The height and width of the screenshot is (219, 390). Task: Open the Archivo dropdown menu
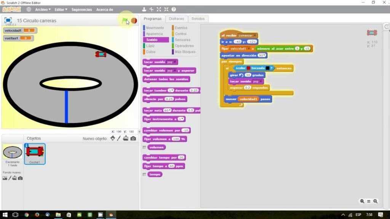click(x=43, y=10)
